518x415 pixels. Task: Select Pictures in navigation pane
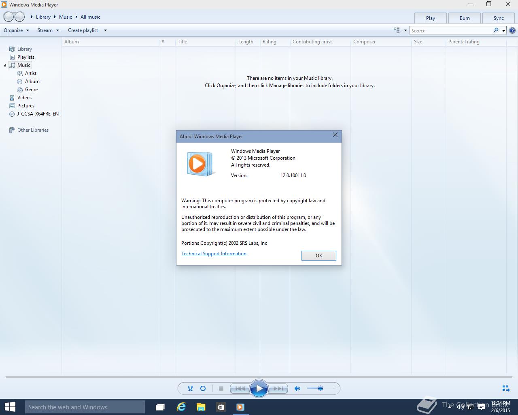point(22,106)
